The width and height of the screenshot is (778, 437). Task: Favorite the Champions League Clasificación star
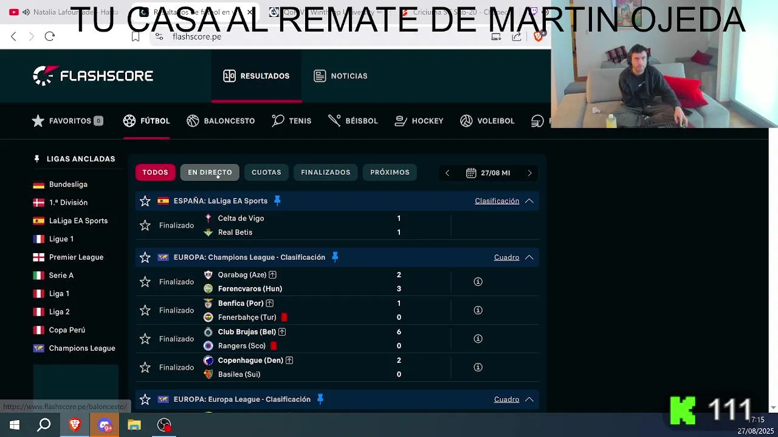point(145,257)
